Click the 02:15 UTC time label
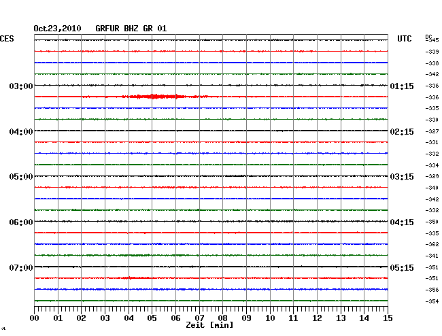This screenshot has width=442, height=336. [x=402, y=132]
